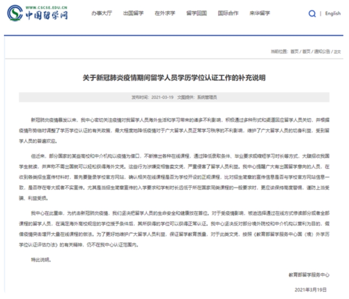Screen dimensions: 349x299
Task: Click the paragraph beginning 但近来
Action: click(174, 177)
